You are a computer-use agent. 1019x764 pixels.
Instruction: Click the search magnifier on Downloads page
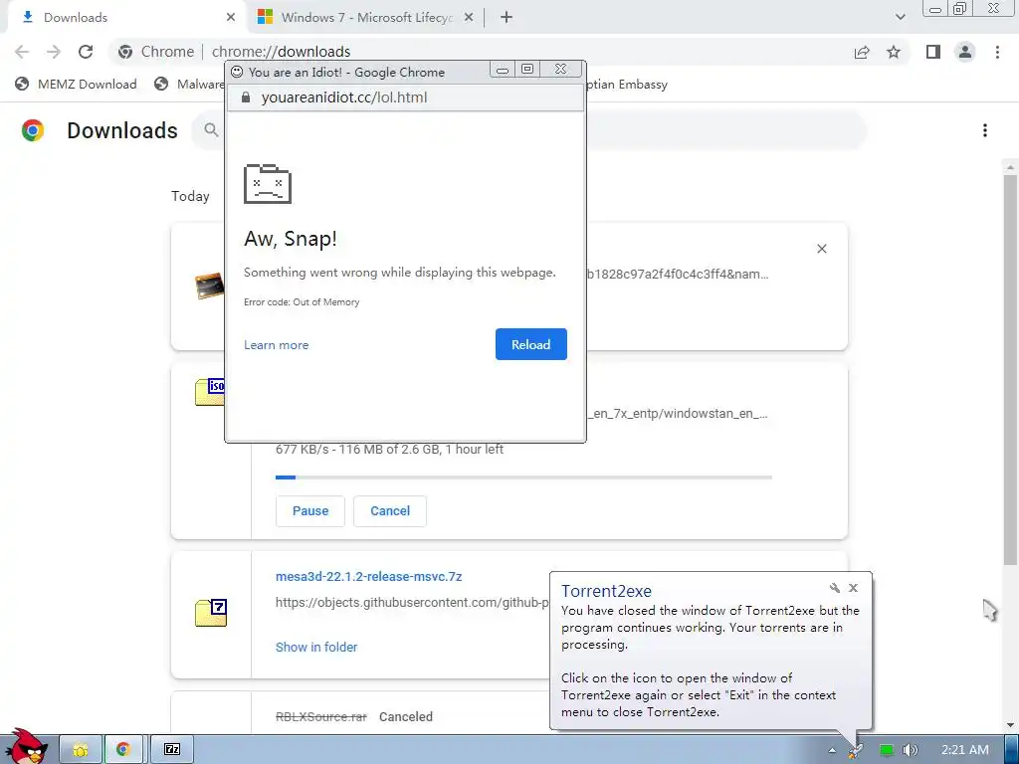click(x=211, y=130)
